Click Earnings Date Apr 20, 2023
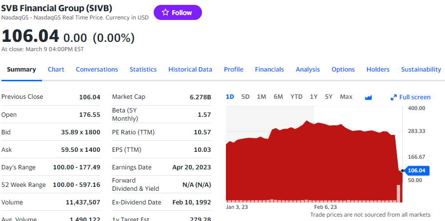The height and width of the screenshot is (221, 445). (192, 167)
